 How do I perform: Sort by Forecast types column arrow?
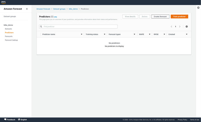coord(134,34)
